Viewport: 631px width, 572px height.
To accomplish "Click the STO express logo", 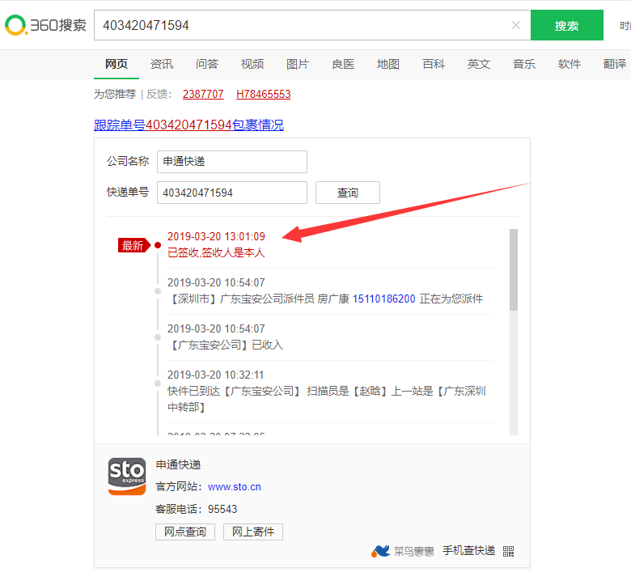I will click(x=127, y=477).
